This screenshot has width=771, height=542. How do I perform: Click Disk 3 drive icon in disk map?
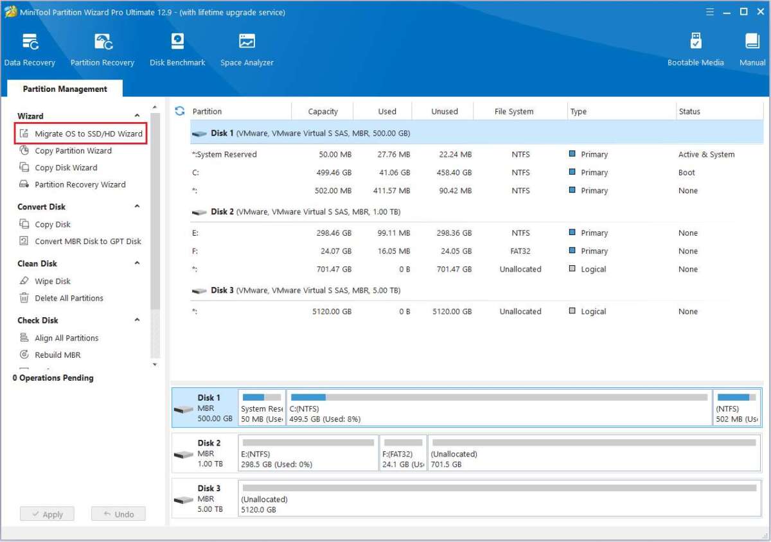tap(184, 500)
